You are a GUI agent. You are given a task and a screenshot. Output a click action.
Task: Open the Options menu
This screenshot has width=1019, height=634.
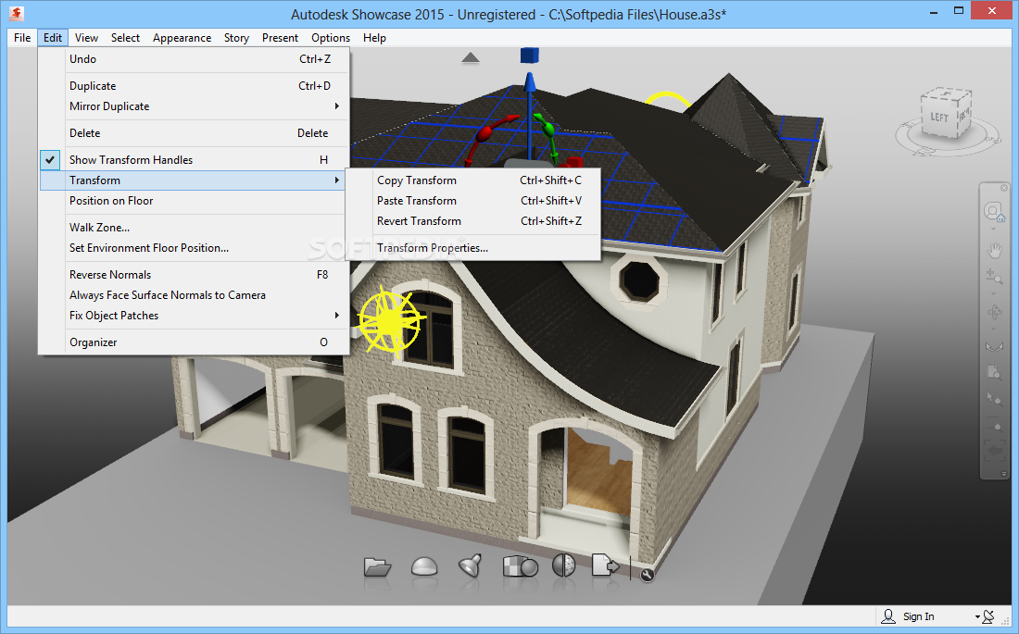click(331, 38)
